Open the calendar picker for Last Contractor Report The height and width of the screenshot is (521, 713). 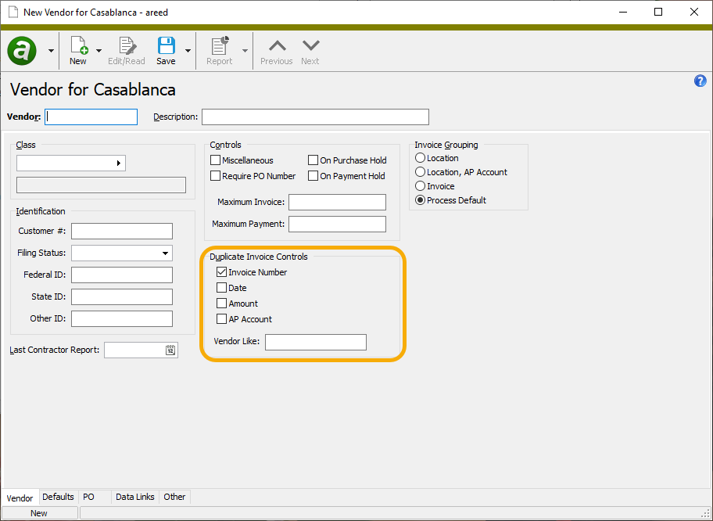[171, 350]
